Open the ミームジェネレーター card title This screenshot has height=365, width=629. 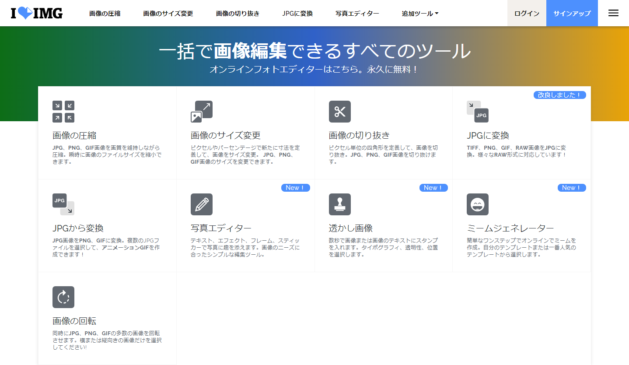[x=510, y=228]
